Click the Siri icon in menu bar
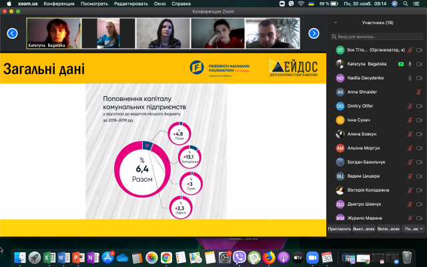 pyautogui.click(x=394, y=4)
